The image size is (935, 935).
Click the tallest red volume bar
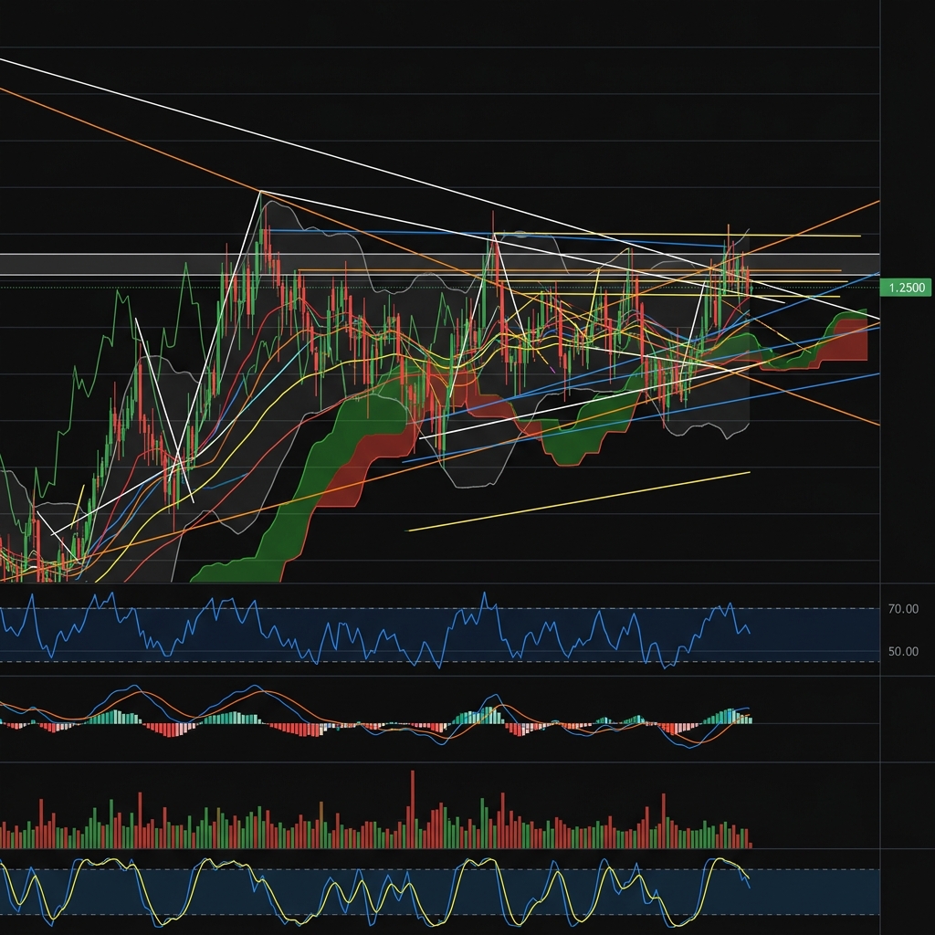[x=412, y=809]
